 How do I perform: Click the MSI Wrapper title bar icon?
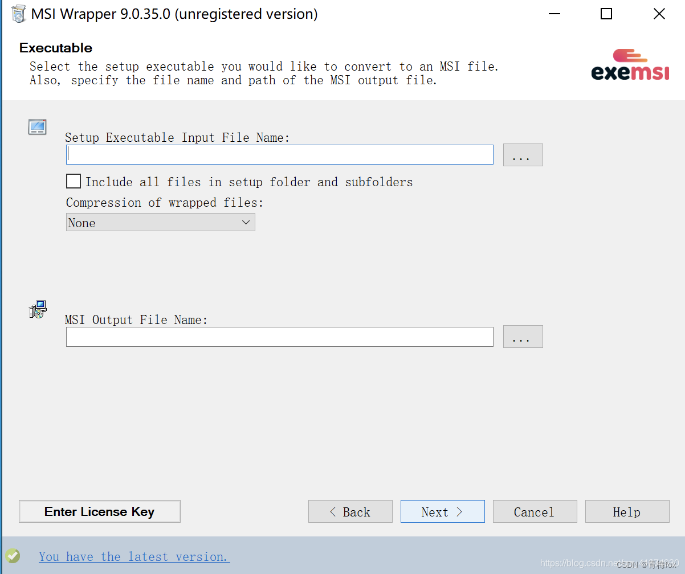[19, 14]
